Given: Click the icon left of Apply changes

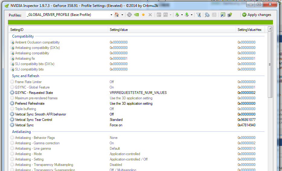Looking at the screenshot, I should click(244, 15).
